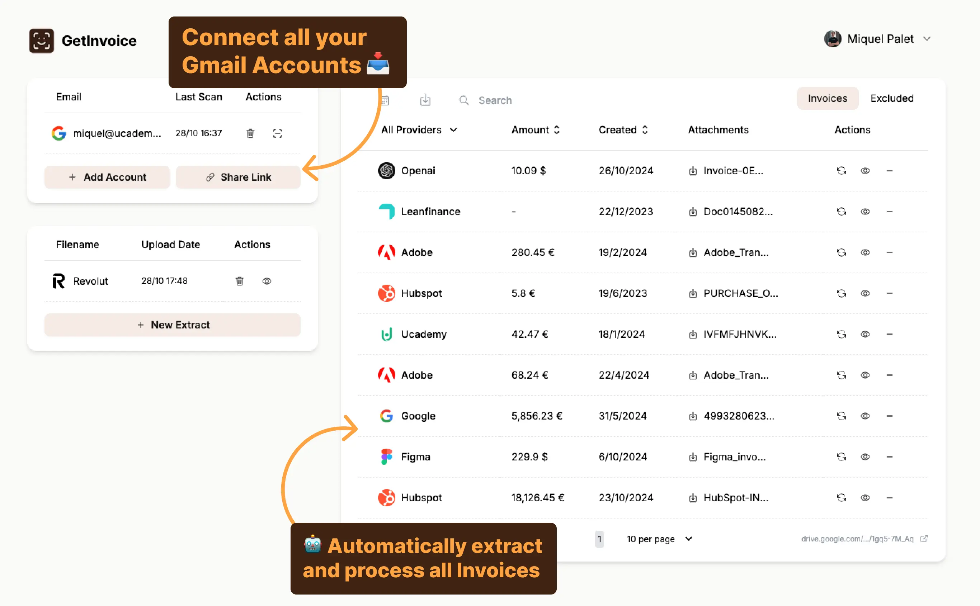View the Revolut extract with eye icon
The image size is (980, 606).
[x=267, y=281]
